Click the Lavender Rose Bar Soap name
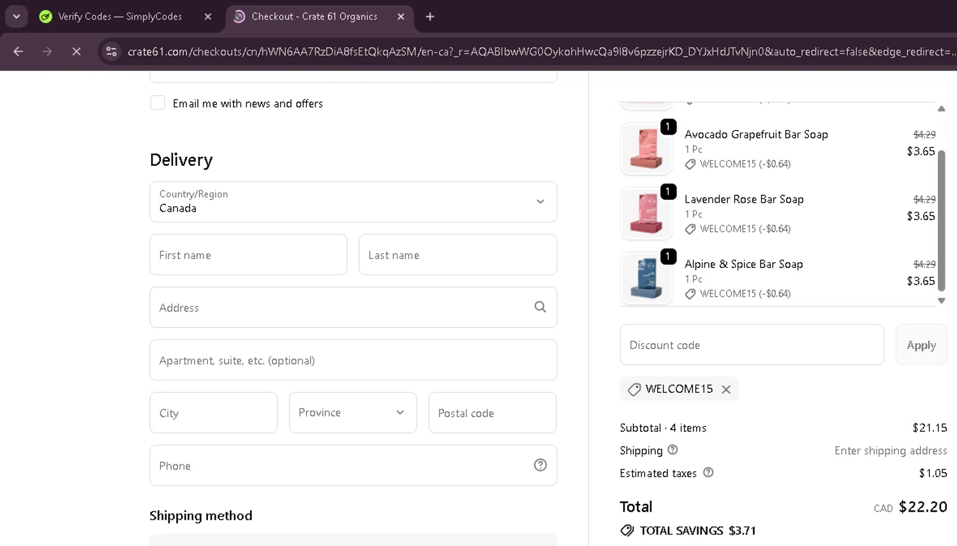Viewport: 957px width, 546px height. [x=744, y=199]
